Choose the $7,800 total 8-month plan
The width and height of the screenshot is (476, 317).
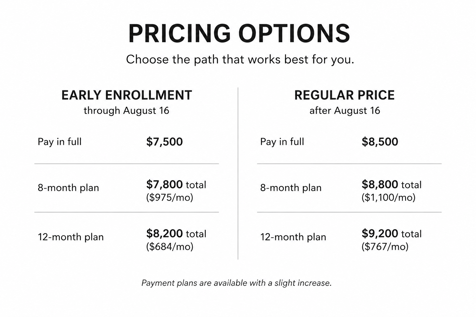(176, 185)
